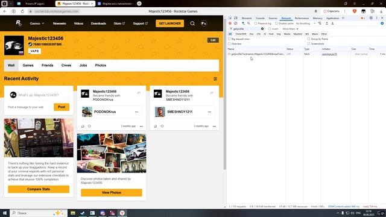Screen dimensions: 386x217
Task: Expand the Games dropdown in the nav
Action: 37,24
